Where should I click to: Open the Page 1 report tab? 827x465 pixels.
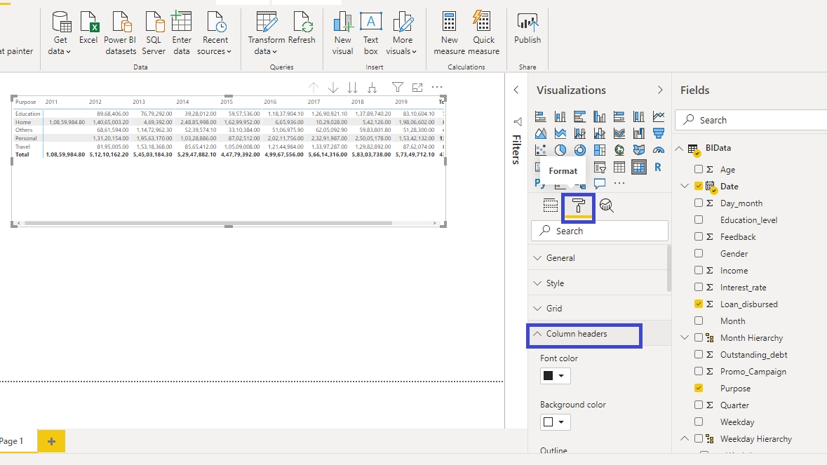(x=12, y=441)
